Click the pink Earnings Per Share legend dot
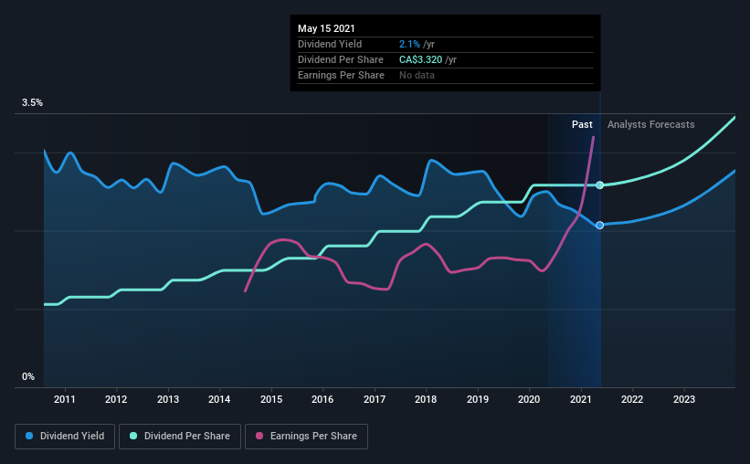Viewport: 750px width, 464px height. coord(259,436)
